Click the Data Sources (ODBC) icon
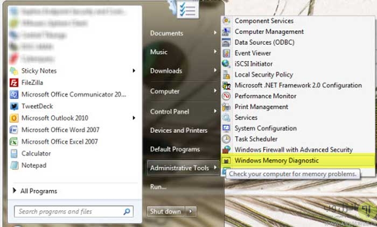The width and height of the screenshot is (377, 227). point(226,42)
